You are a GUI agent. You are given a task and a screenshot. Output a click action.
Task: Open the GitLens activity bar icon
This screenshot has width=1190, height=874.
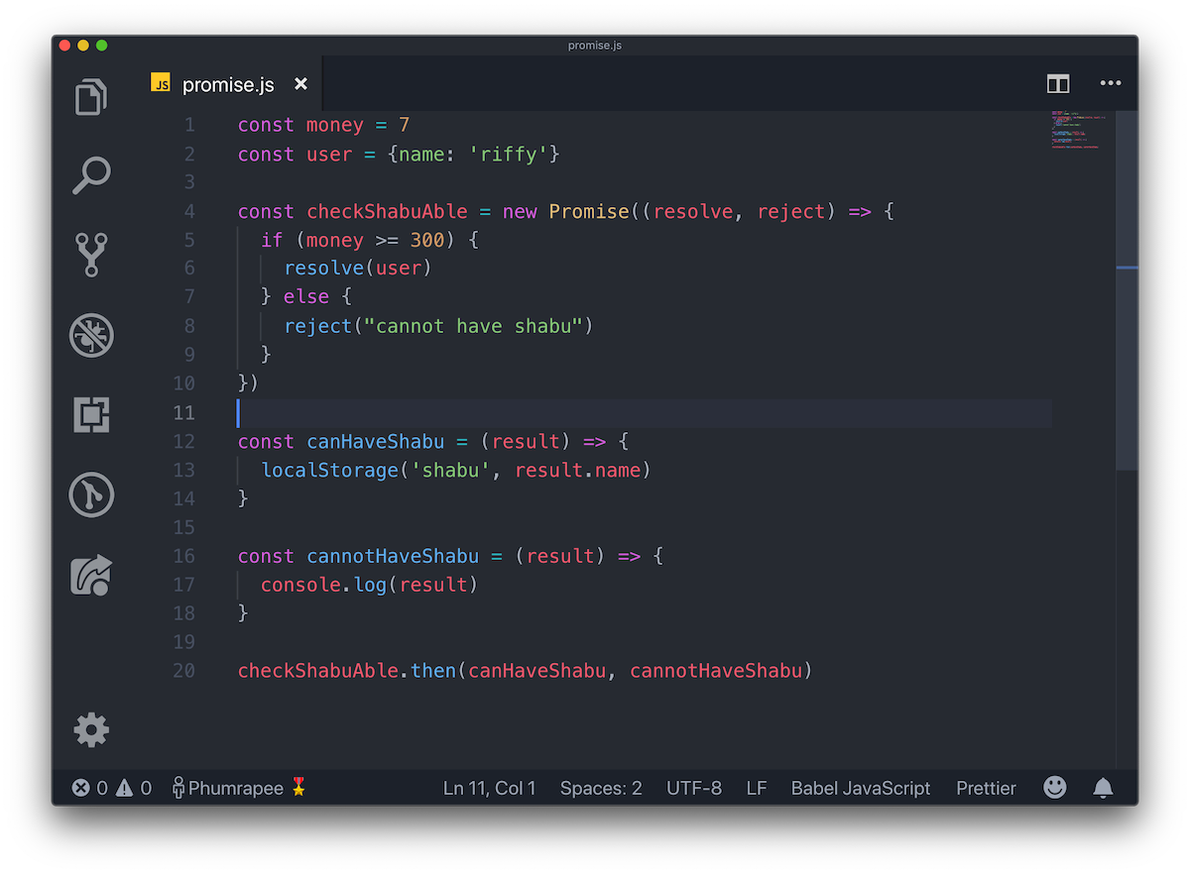(x=91, y=494)
